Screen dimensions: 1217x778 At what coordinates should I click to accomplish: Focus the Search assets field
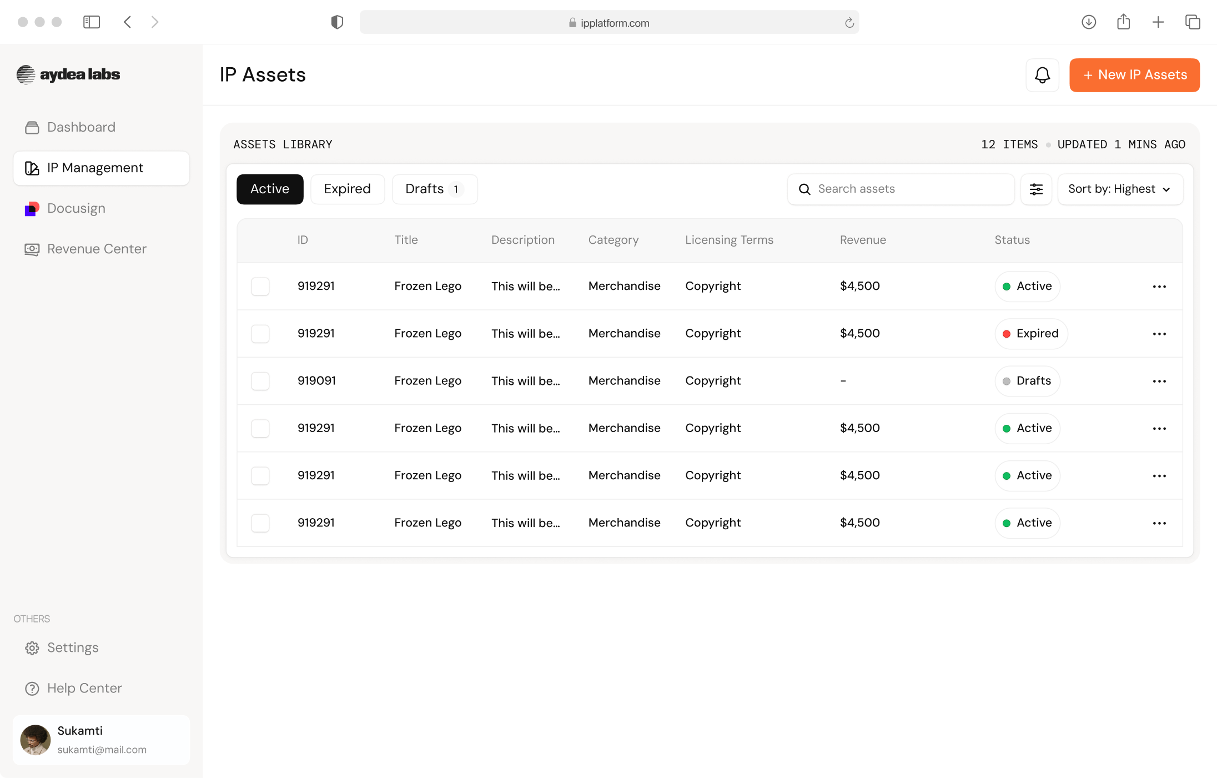(911, 189)
